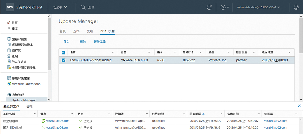Open the 啟動器 column dropdown in tasks
Viewport: 303px width, 134px height.
147,114
